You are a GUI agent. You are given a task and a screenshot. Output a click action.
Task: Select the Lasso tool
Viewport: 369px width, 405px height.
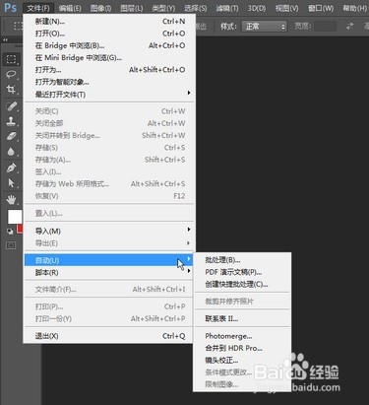[x=11, y=74]
